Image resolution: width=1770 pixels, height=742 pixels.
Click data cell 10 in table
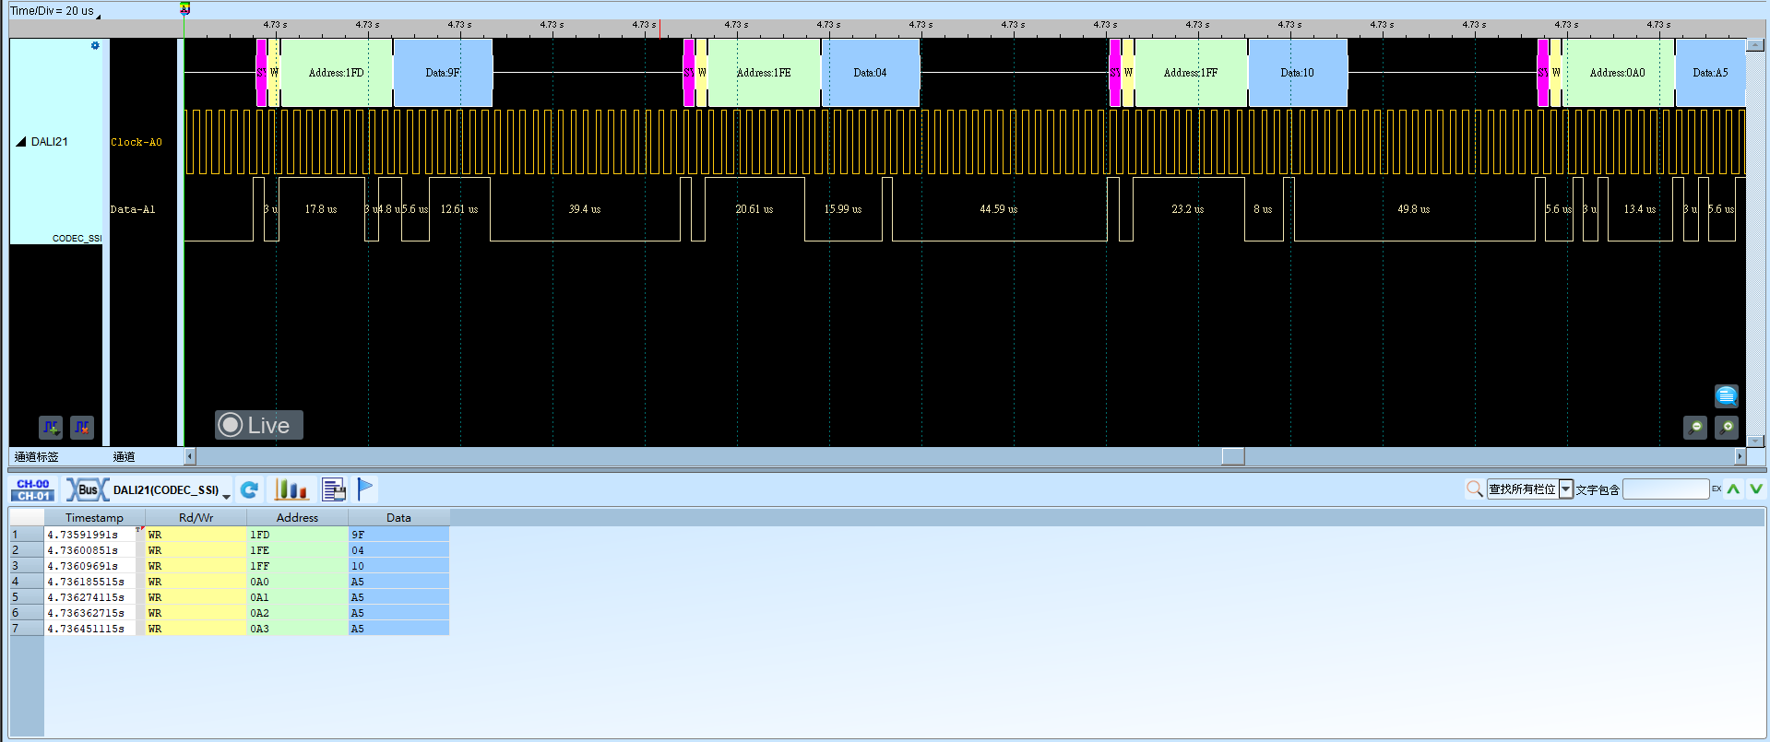398,566
